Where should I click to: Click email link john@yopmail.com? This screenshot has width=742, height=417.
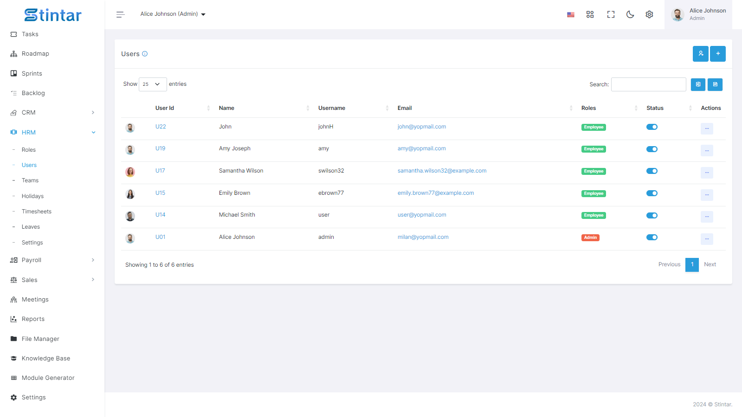coord(422,127)
